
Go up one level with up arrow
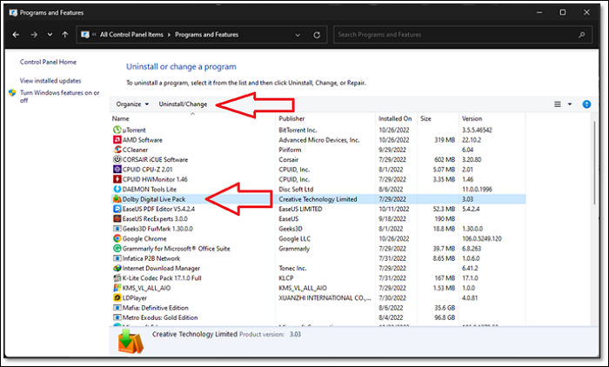65,35
